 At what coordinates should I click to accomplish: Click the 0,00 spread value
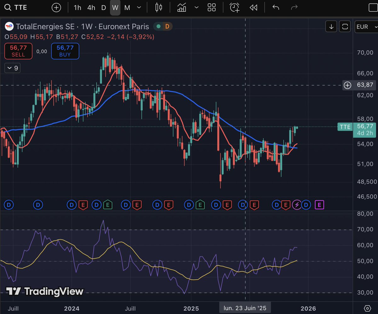point(42,51)
